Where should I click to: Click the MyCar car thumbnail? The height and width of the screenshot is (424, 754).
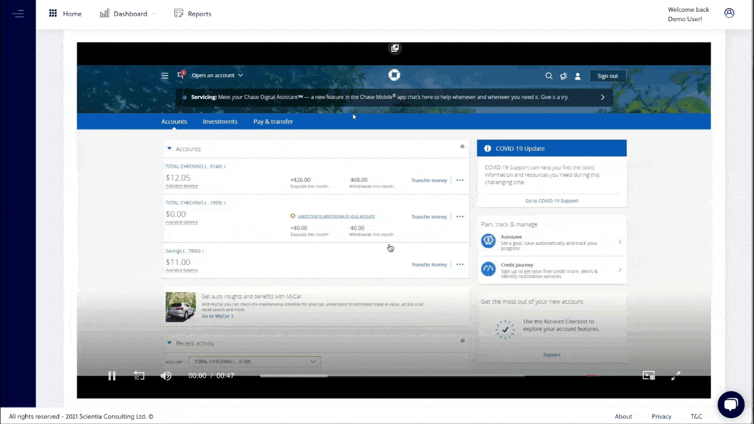181,307
